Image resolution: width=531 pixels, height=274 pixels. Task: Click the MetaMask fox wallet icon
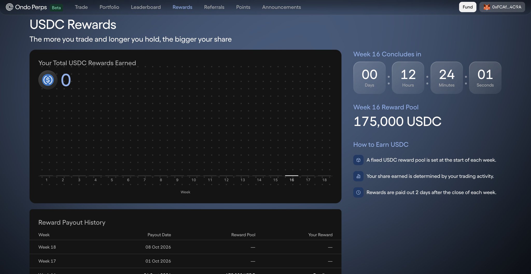pos(487,7)
